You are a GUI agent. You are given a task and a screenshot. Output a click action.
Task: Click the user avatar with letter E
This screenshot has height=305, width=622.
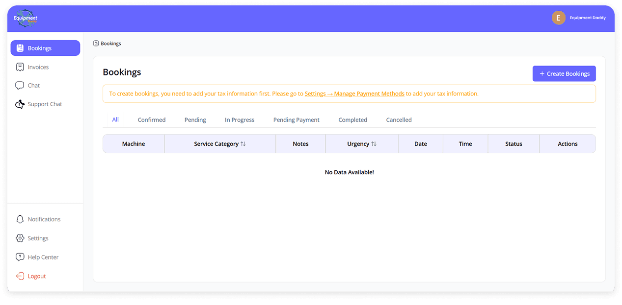558,18
